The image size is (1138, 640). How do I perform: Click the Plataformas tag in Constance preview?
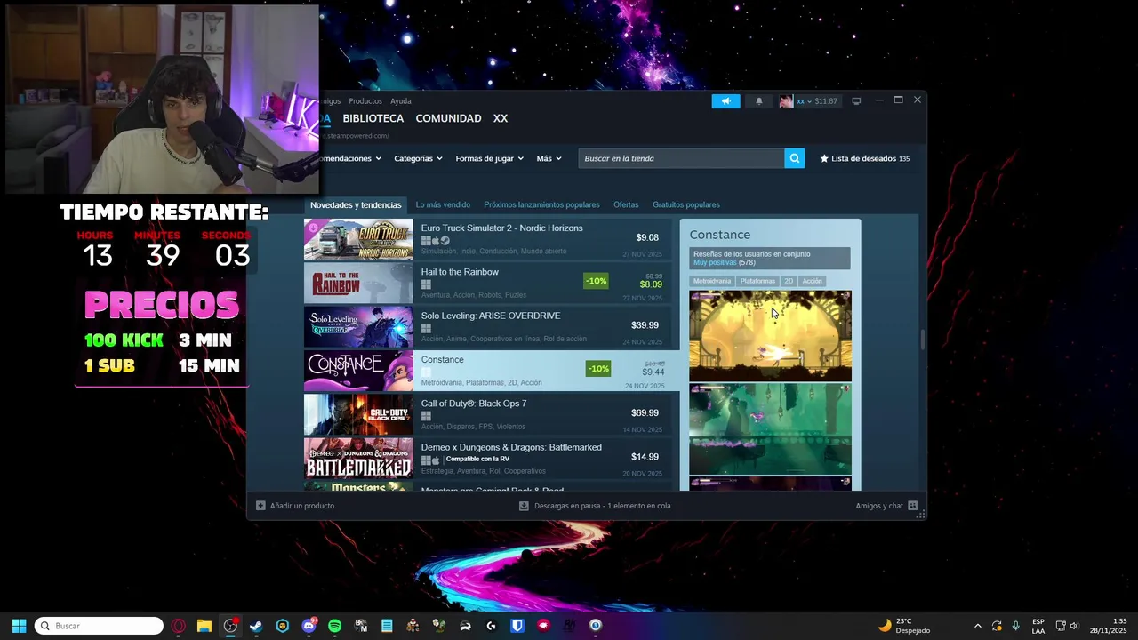point(757,281)
